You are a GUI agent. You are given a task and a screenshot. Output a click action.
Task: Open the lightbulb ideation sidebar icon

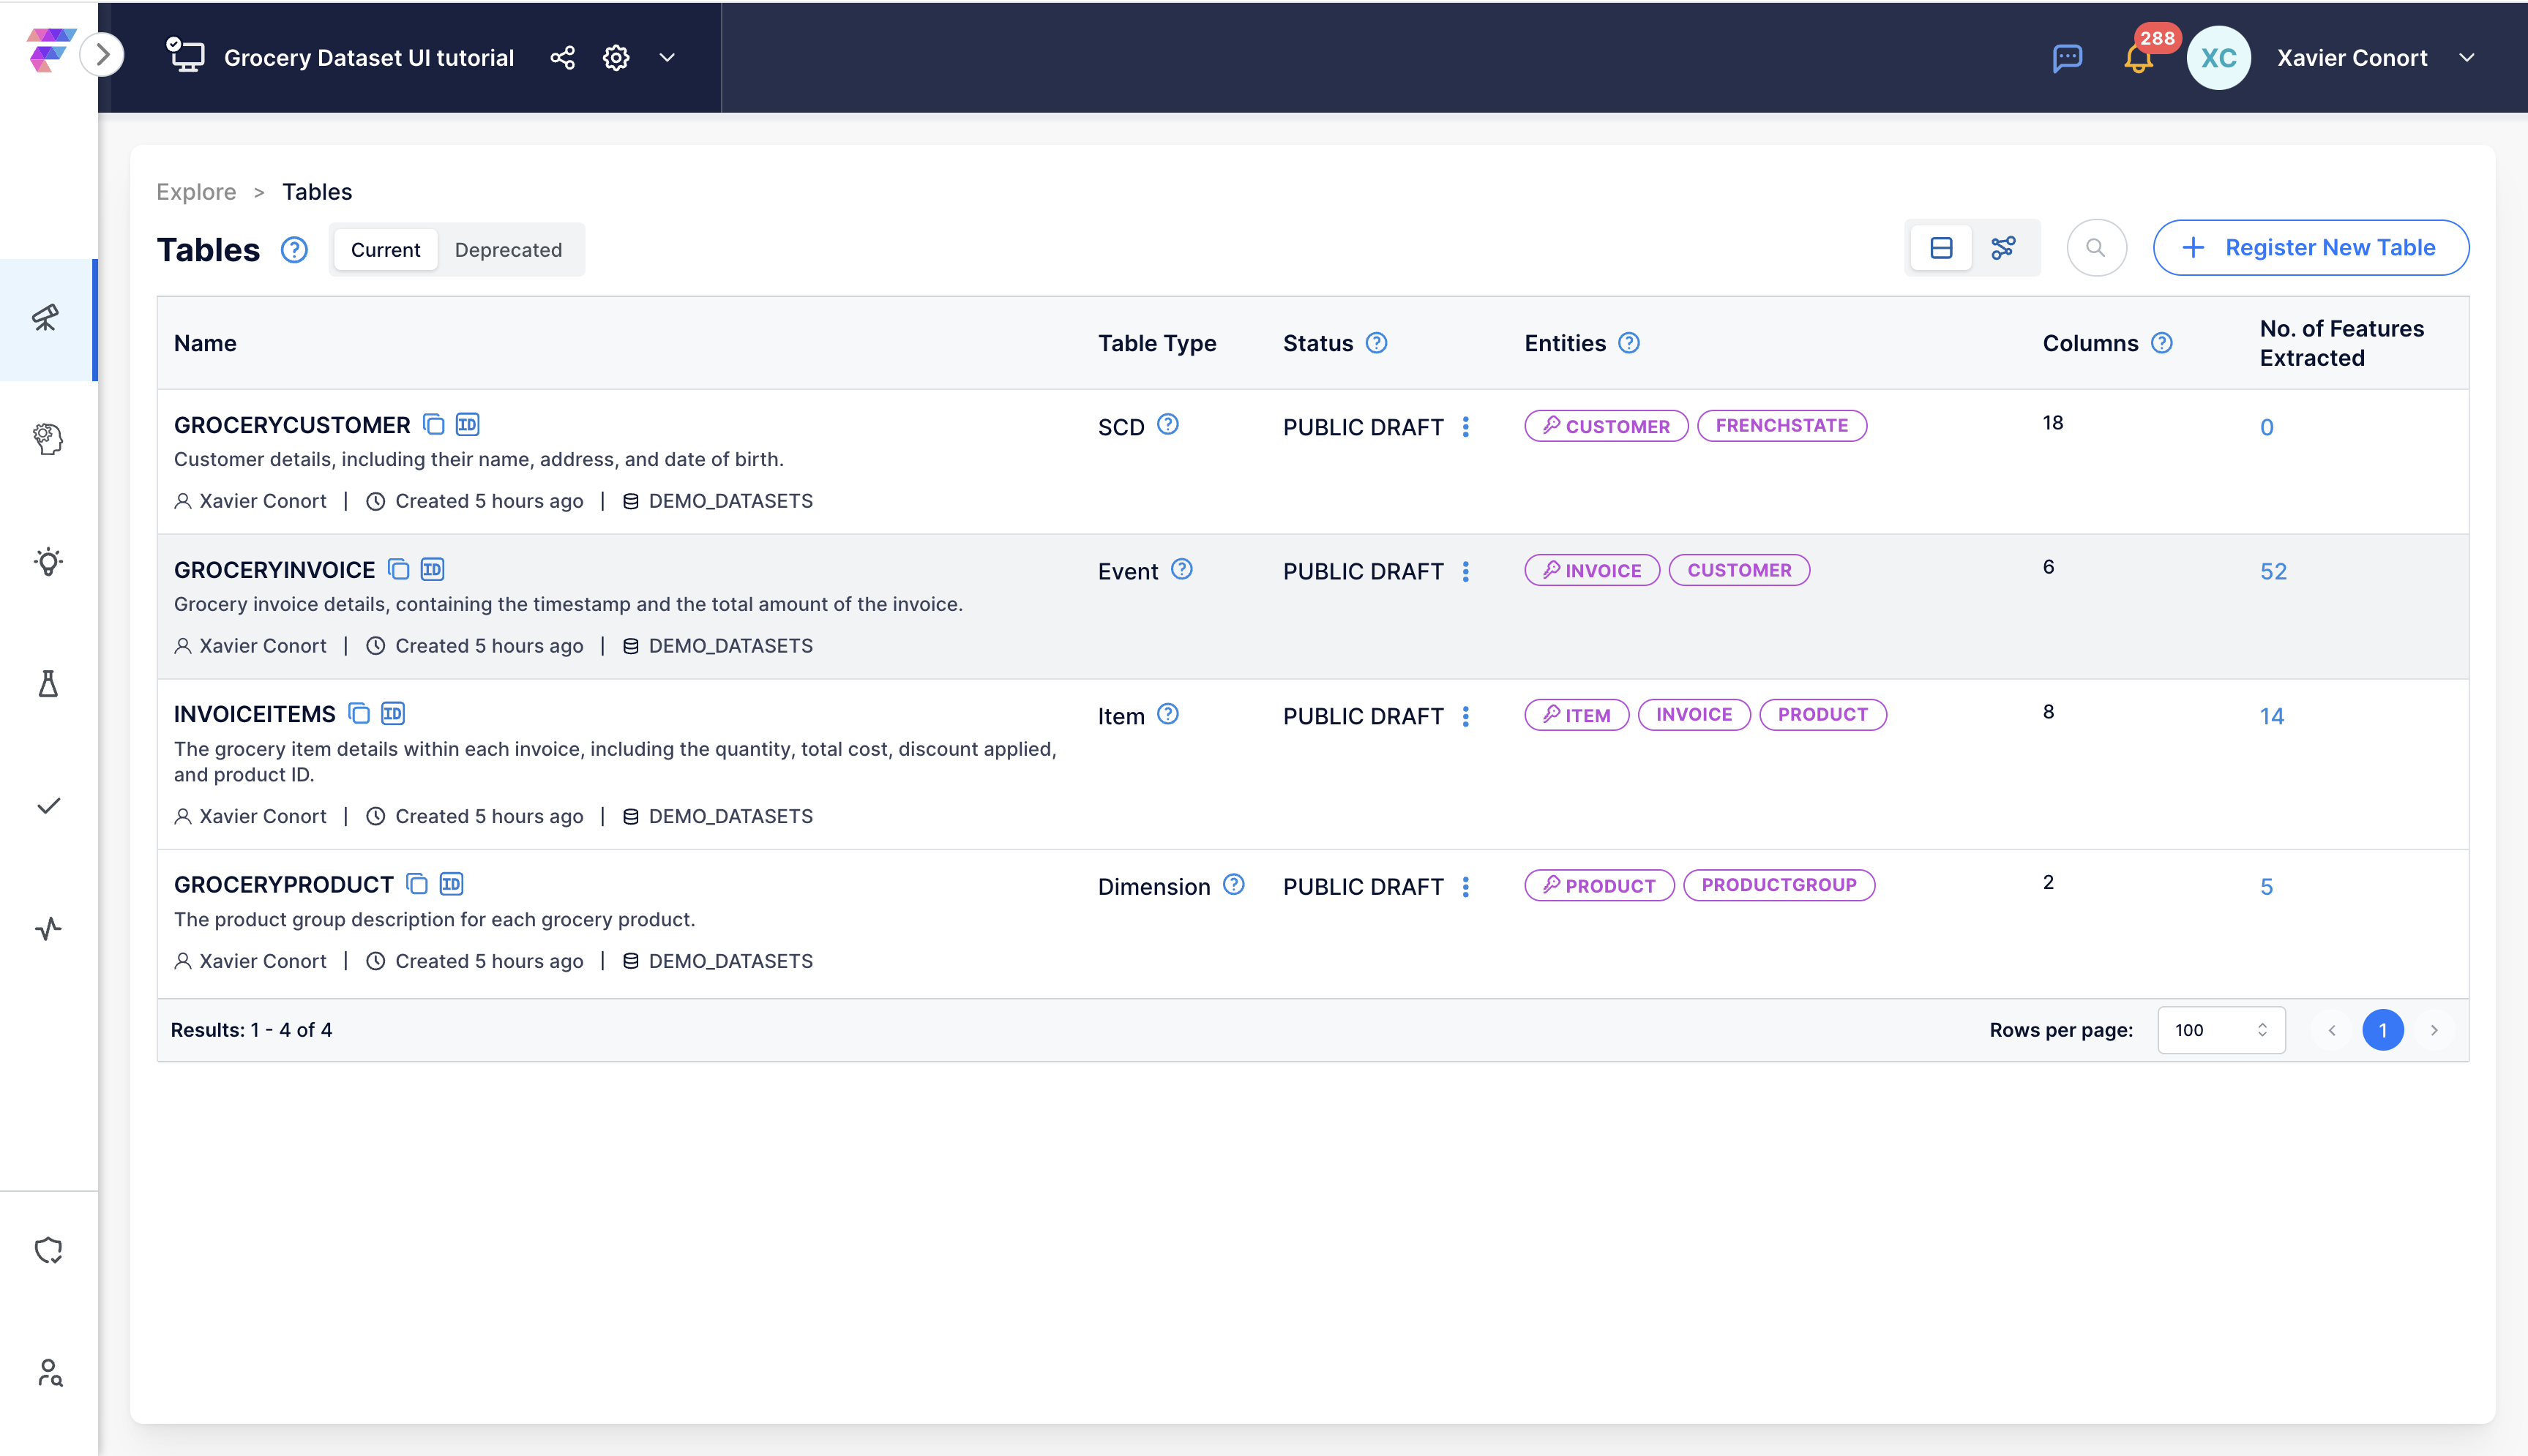(47, 561)
